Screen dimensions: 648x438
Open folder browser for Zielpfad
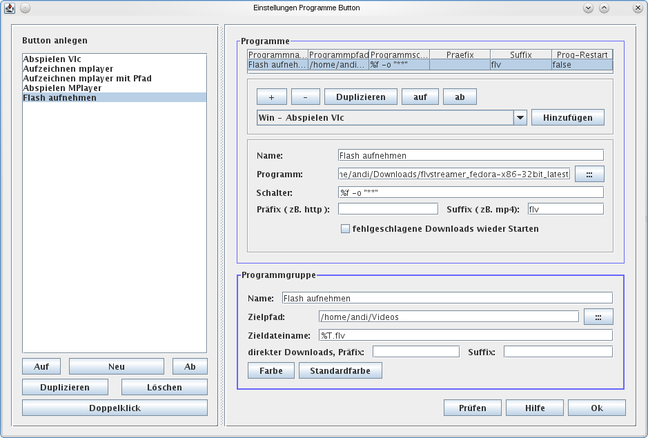(598, 317)
